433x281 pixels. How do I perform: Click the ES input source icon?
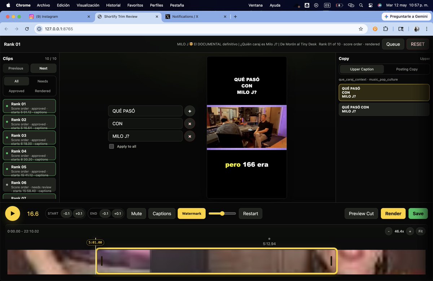click(327, 5)
